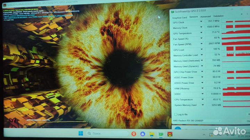The width and height of the screenshot is (250, 140).
Task: Click the Windows Start button
Action: pyautogui.click(x=81, y=133)
